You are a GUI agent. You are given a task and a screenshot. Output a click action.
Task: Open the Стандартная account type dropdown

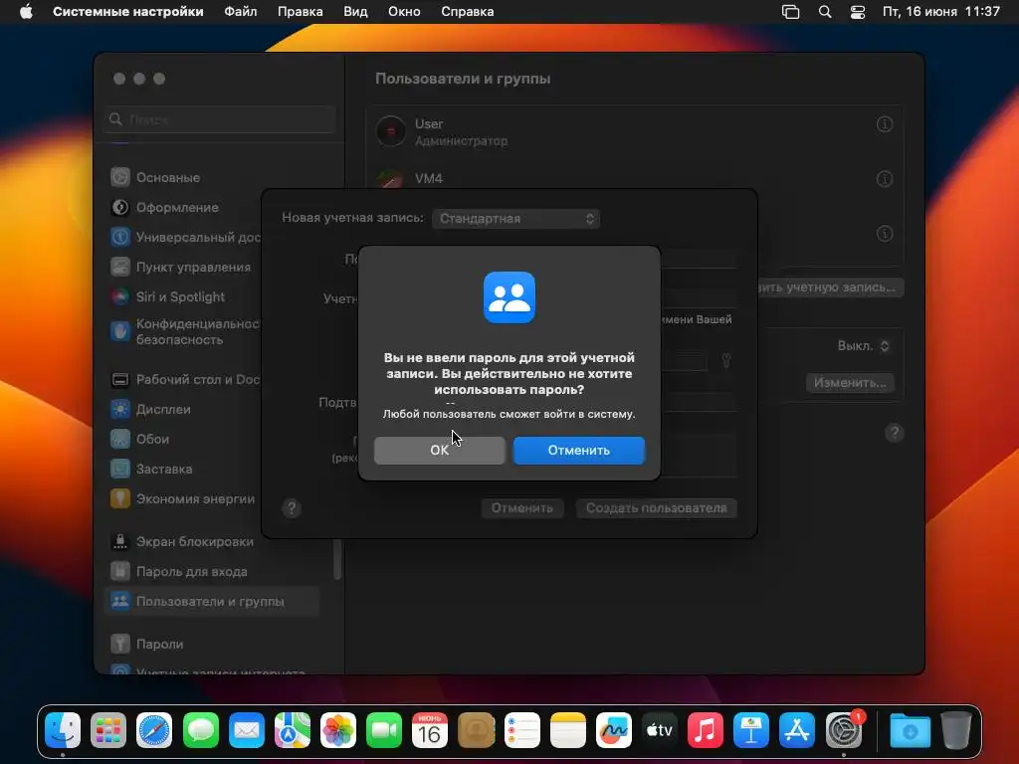pos(515,218)
